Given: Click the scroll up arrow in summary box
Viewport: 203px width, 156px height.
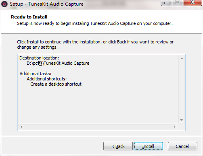Looking at the screenshot, I should pos(182,58).
